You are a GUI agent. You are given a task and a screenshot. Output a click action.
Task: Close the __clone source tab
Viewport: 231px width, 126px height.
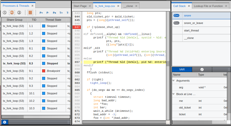tap(136, 6)
